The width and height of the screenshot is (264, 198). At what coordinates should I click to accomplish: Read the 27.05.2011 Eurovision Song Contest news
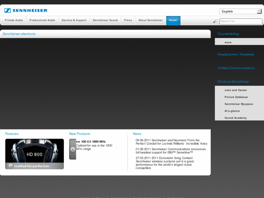(x=165, y=163)
